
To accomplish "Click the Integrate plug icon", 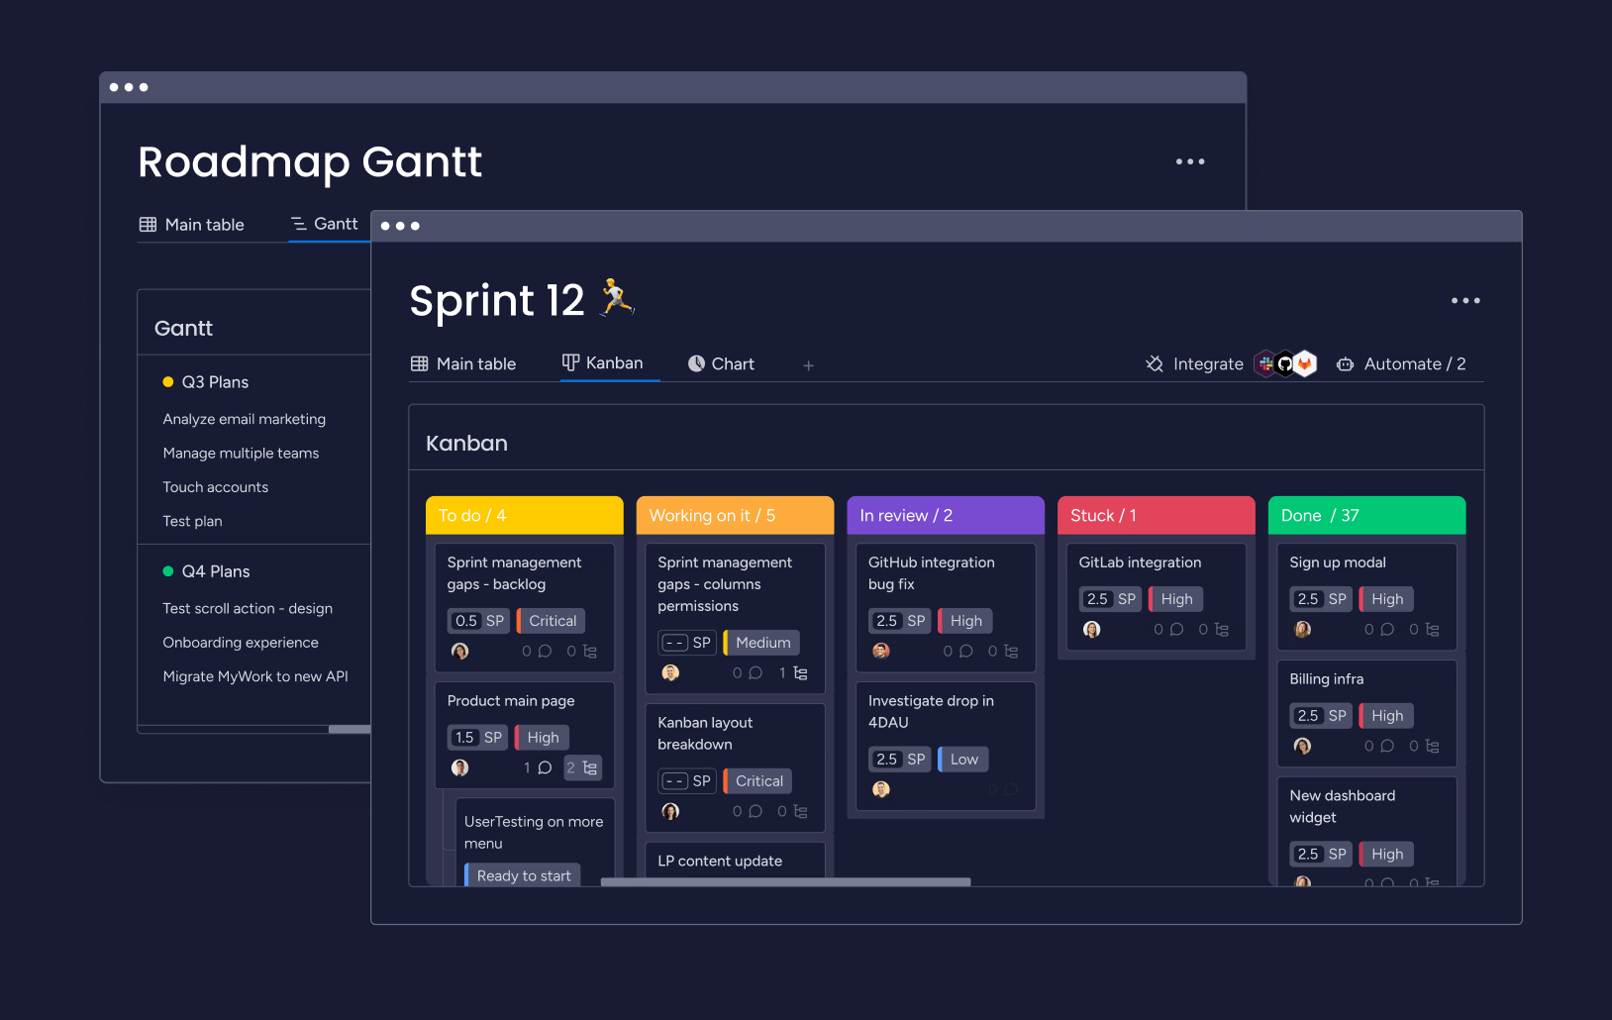I will (x=1155, y=364).
